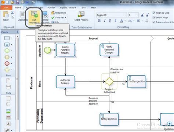
Task: Click the Print icon in the quick access toolbar
Action: [23, 2]
